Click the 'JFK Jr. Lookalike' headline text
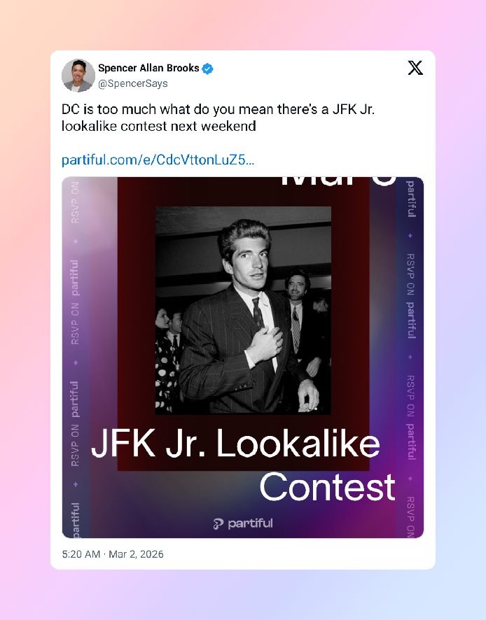Viewport: 486px width, 620px height. (235, 444)
